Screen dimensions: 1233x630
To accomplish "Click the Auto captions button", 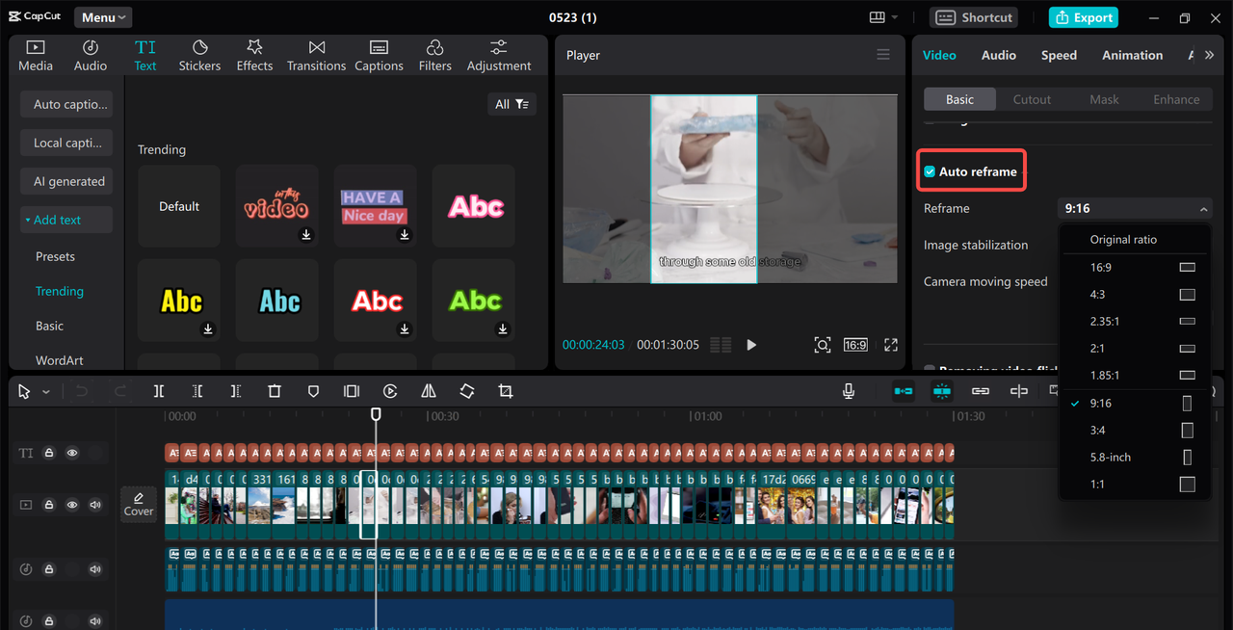I will coord(66,104).
